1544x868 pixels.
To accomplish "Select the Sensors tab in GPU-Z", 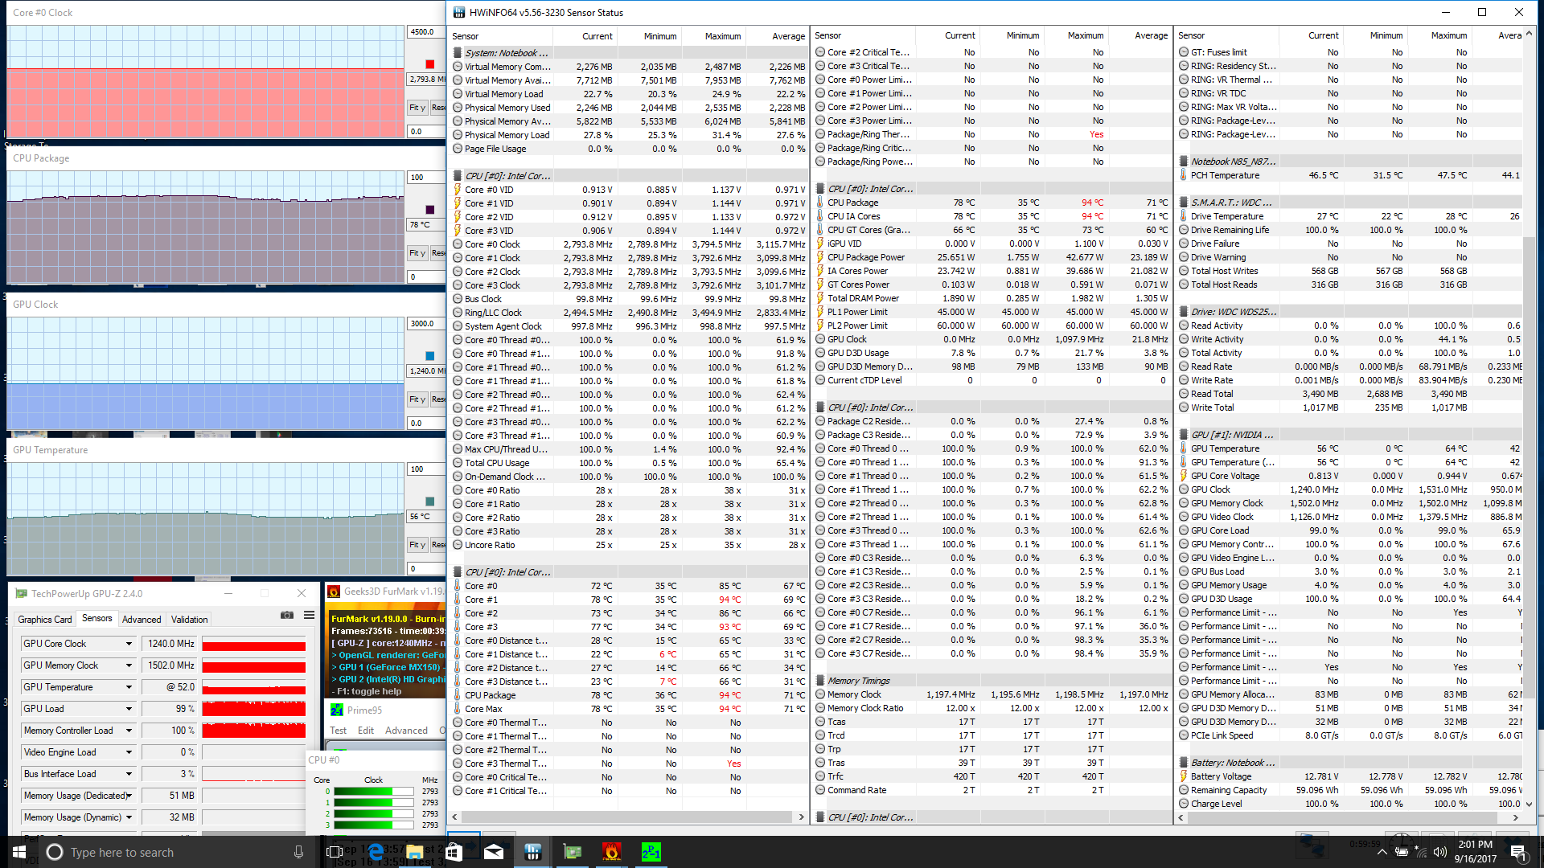I will [x=97, y=618].
